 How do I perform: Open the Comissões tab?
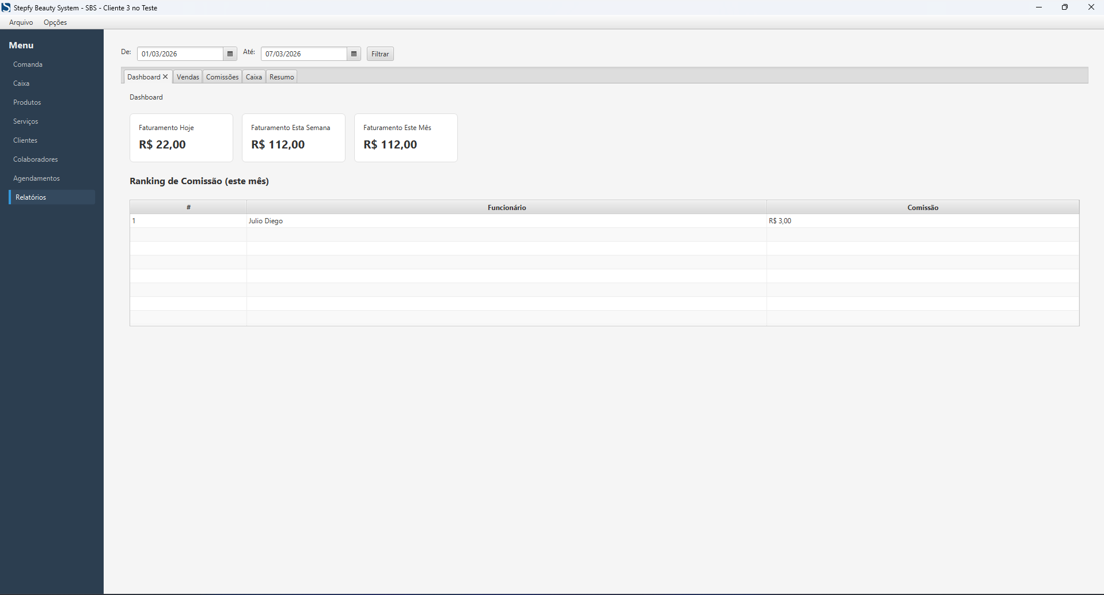click(222, 77)
